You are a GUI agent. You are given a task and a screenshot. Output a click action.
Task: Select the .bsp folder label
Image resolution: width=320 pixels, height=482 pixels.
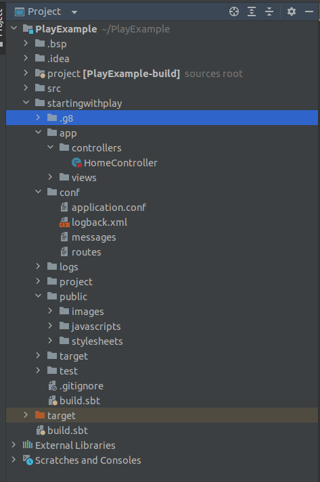pos(57,44)
